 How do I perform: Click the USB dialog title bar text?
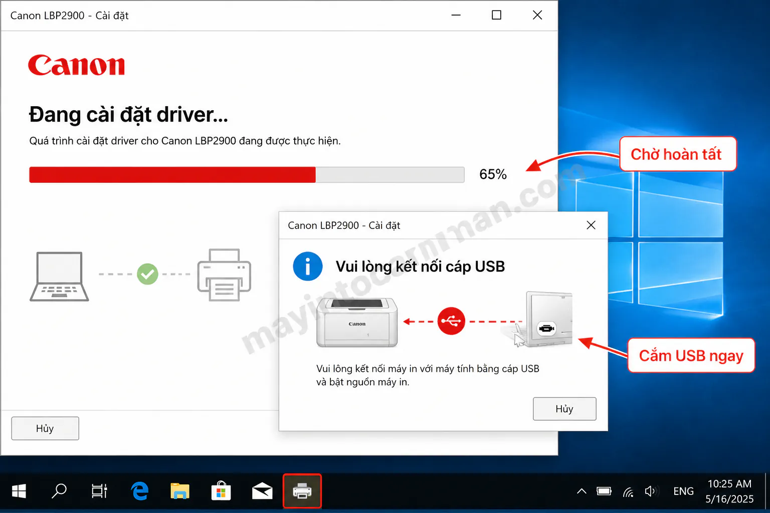[344, 225]
